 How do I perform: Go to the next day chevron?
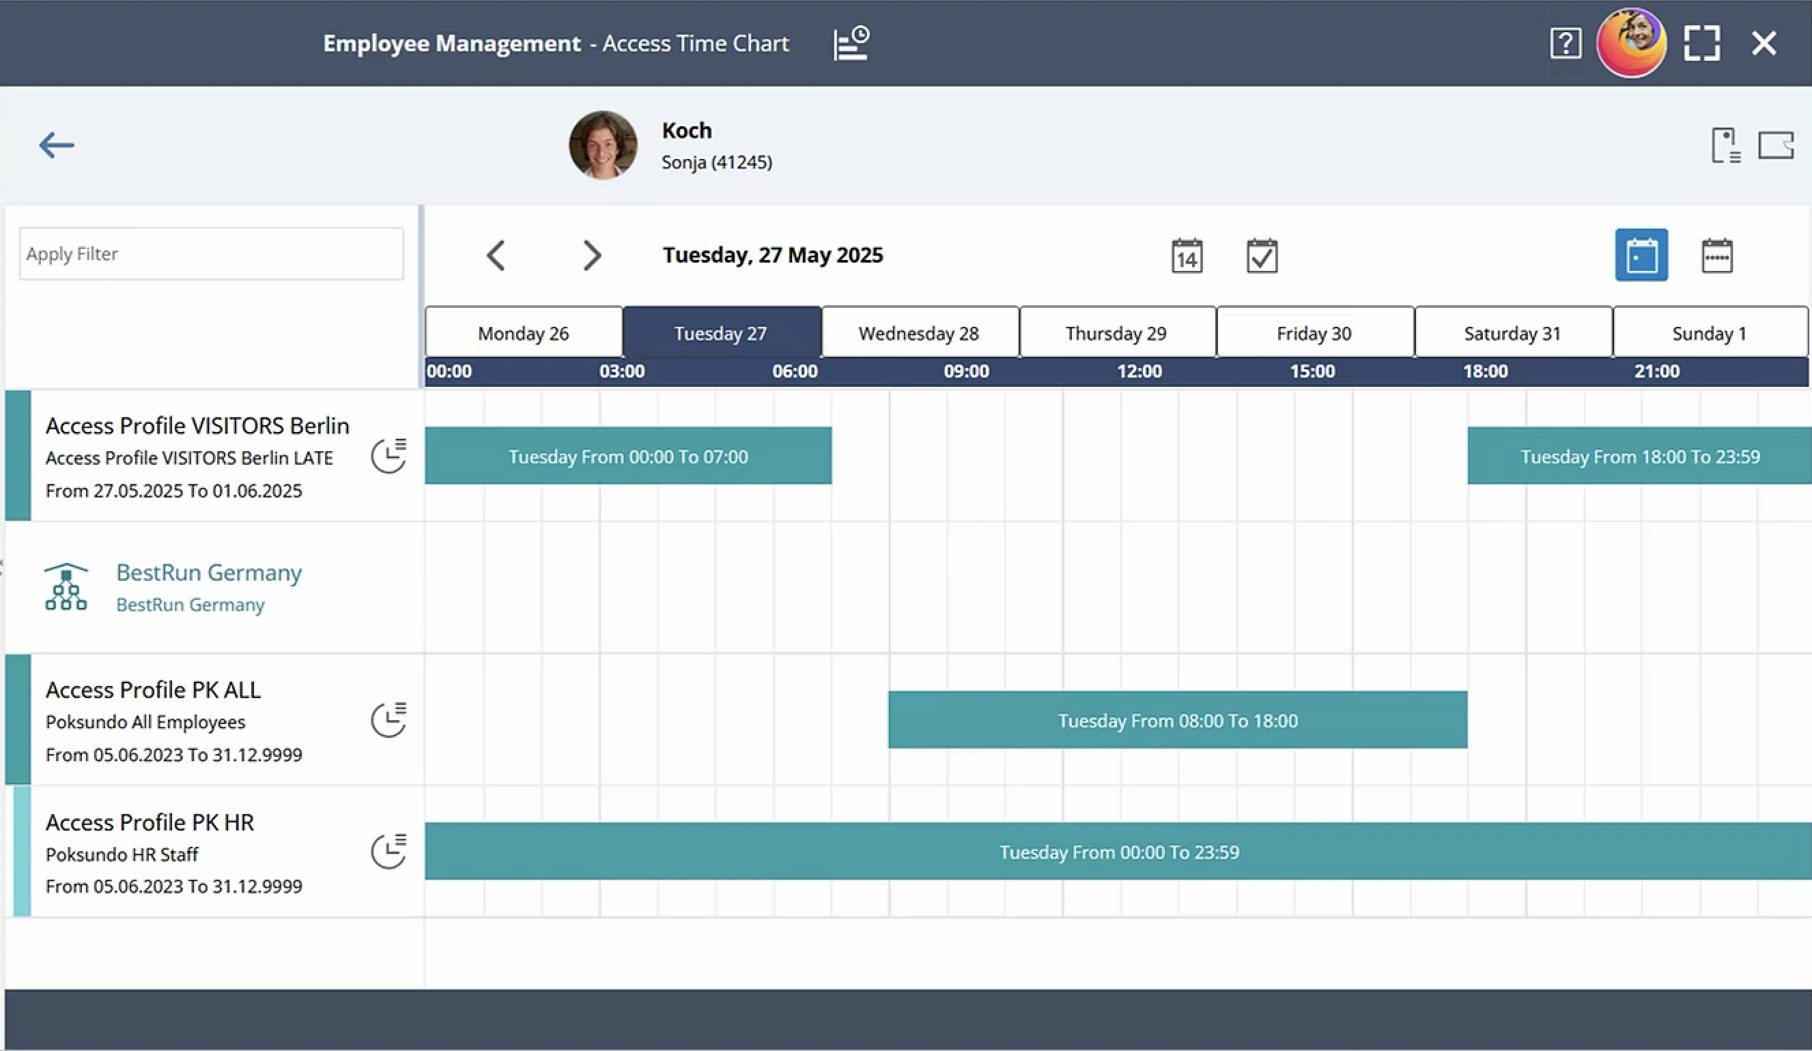[x=592, y=255]
